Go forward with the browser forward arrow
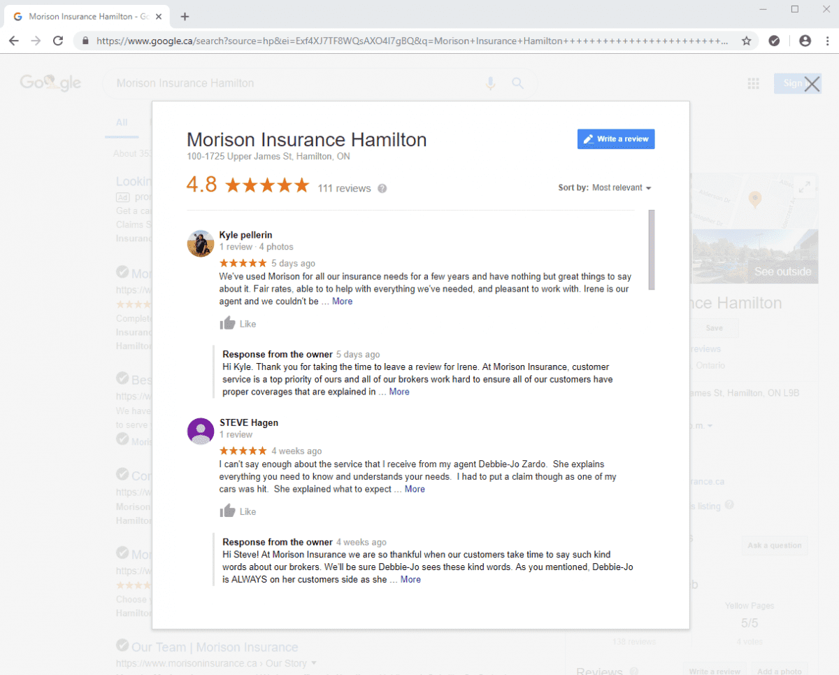 tap(36, 41)
